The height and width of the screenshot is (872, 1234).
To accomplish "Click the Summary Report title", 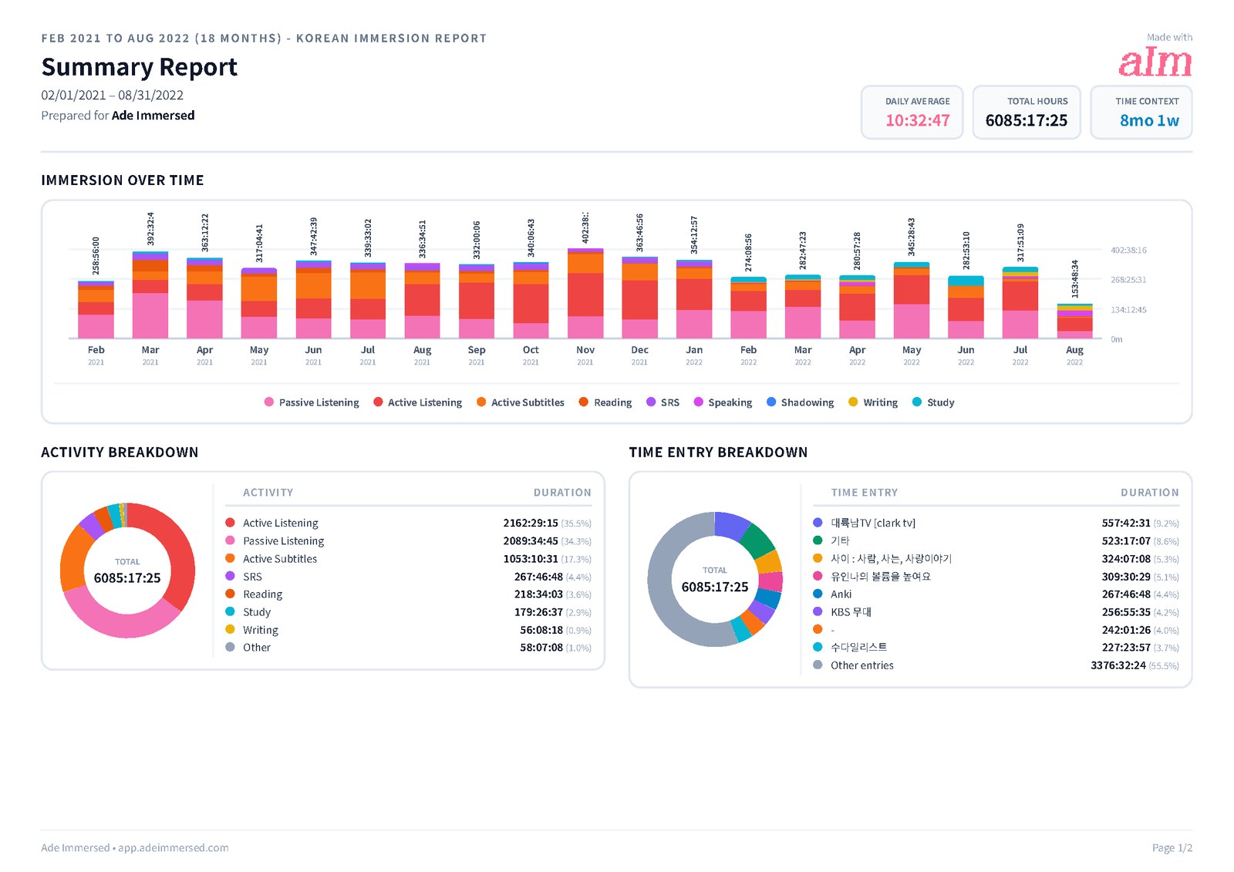I will 140,67.
